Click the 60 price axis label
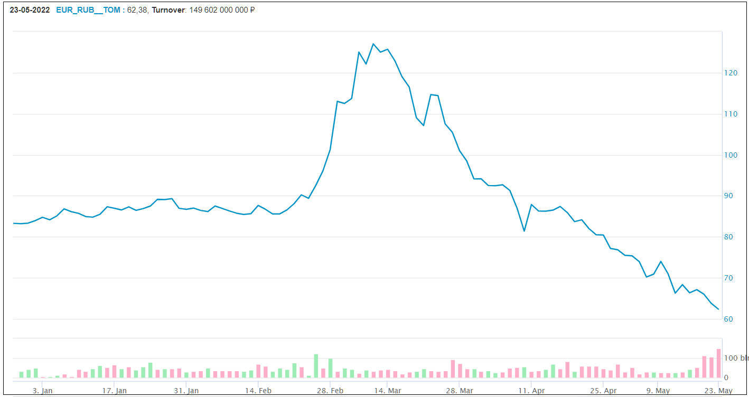 tap(729, 319)
